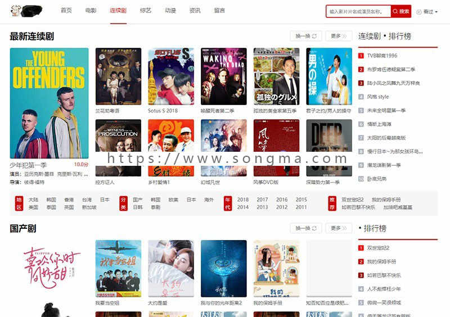Filter category by 泰剧
The width and height of the screenshot is (450, 317).
pyautogui.click(x=156, y=207)
